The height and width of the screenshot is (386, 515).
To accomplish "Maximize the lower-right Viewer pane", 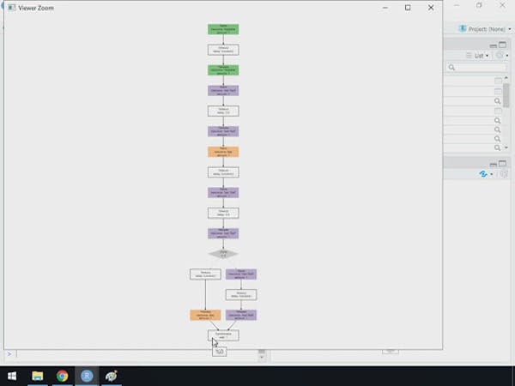I will pyautogui.click(x=502, y=164).
